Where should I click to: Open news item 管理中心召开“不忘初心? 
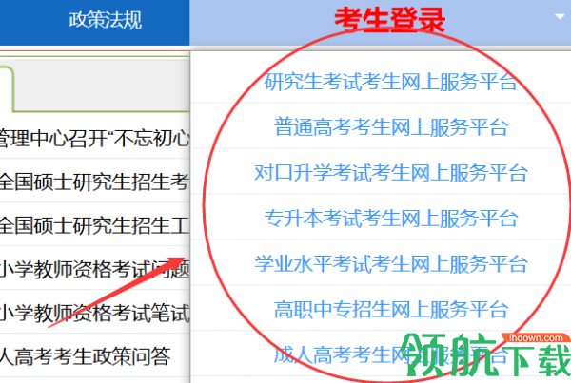(94, 138)
